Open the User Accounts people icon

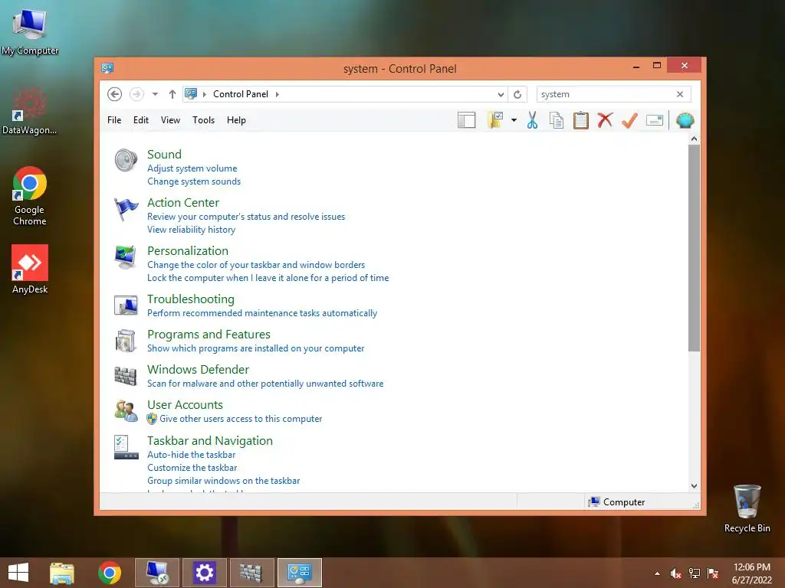coord(126,411)
